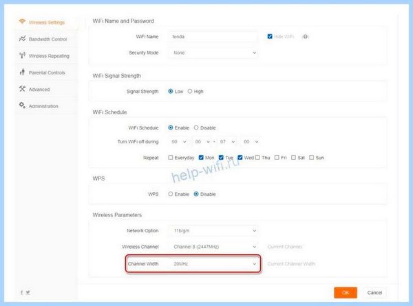Select Low signal strength
Viewport: 413px width, 306px height.
171,91
